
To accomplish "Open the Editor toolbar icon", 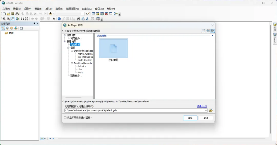I will (x=88, y=14).
